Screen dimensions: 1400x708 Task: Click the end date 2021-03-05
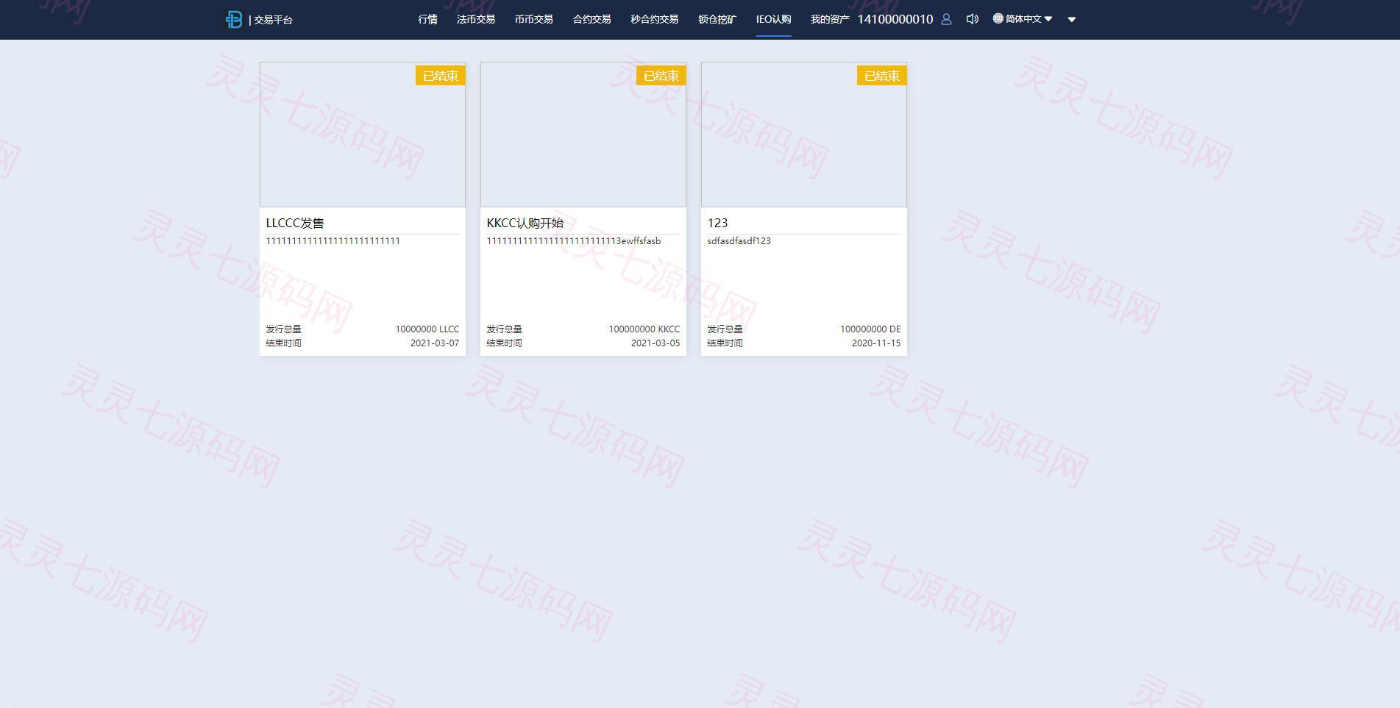[655, 343]
